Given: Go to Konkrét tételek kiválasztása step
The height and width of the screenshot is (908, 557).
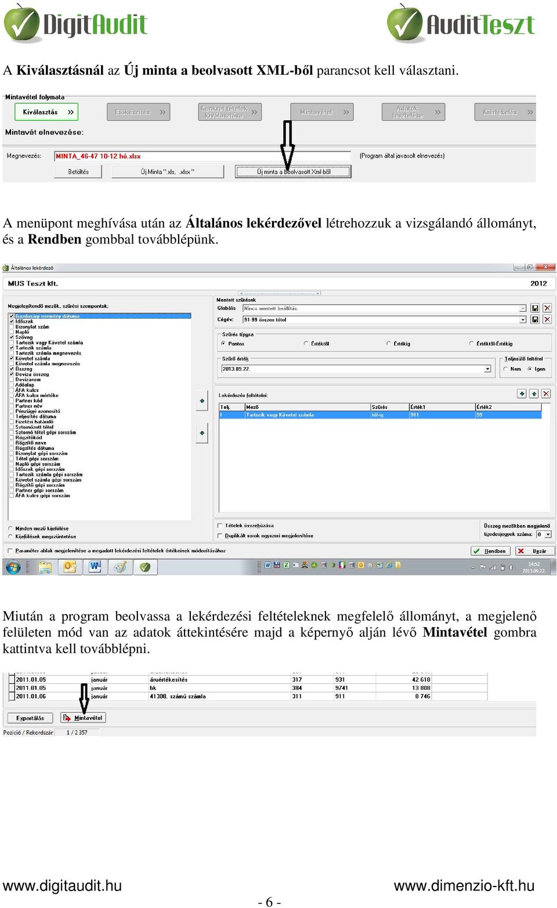Looking at the screenshot, I should click(230, 112).
